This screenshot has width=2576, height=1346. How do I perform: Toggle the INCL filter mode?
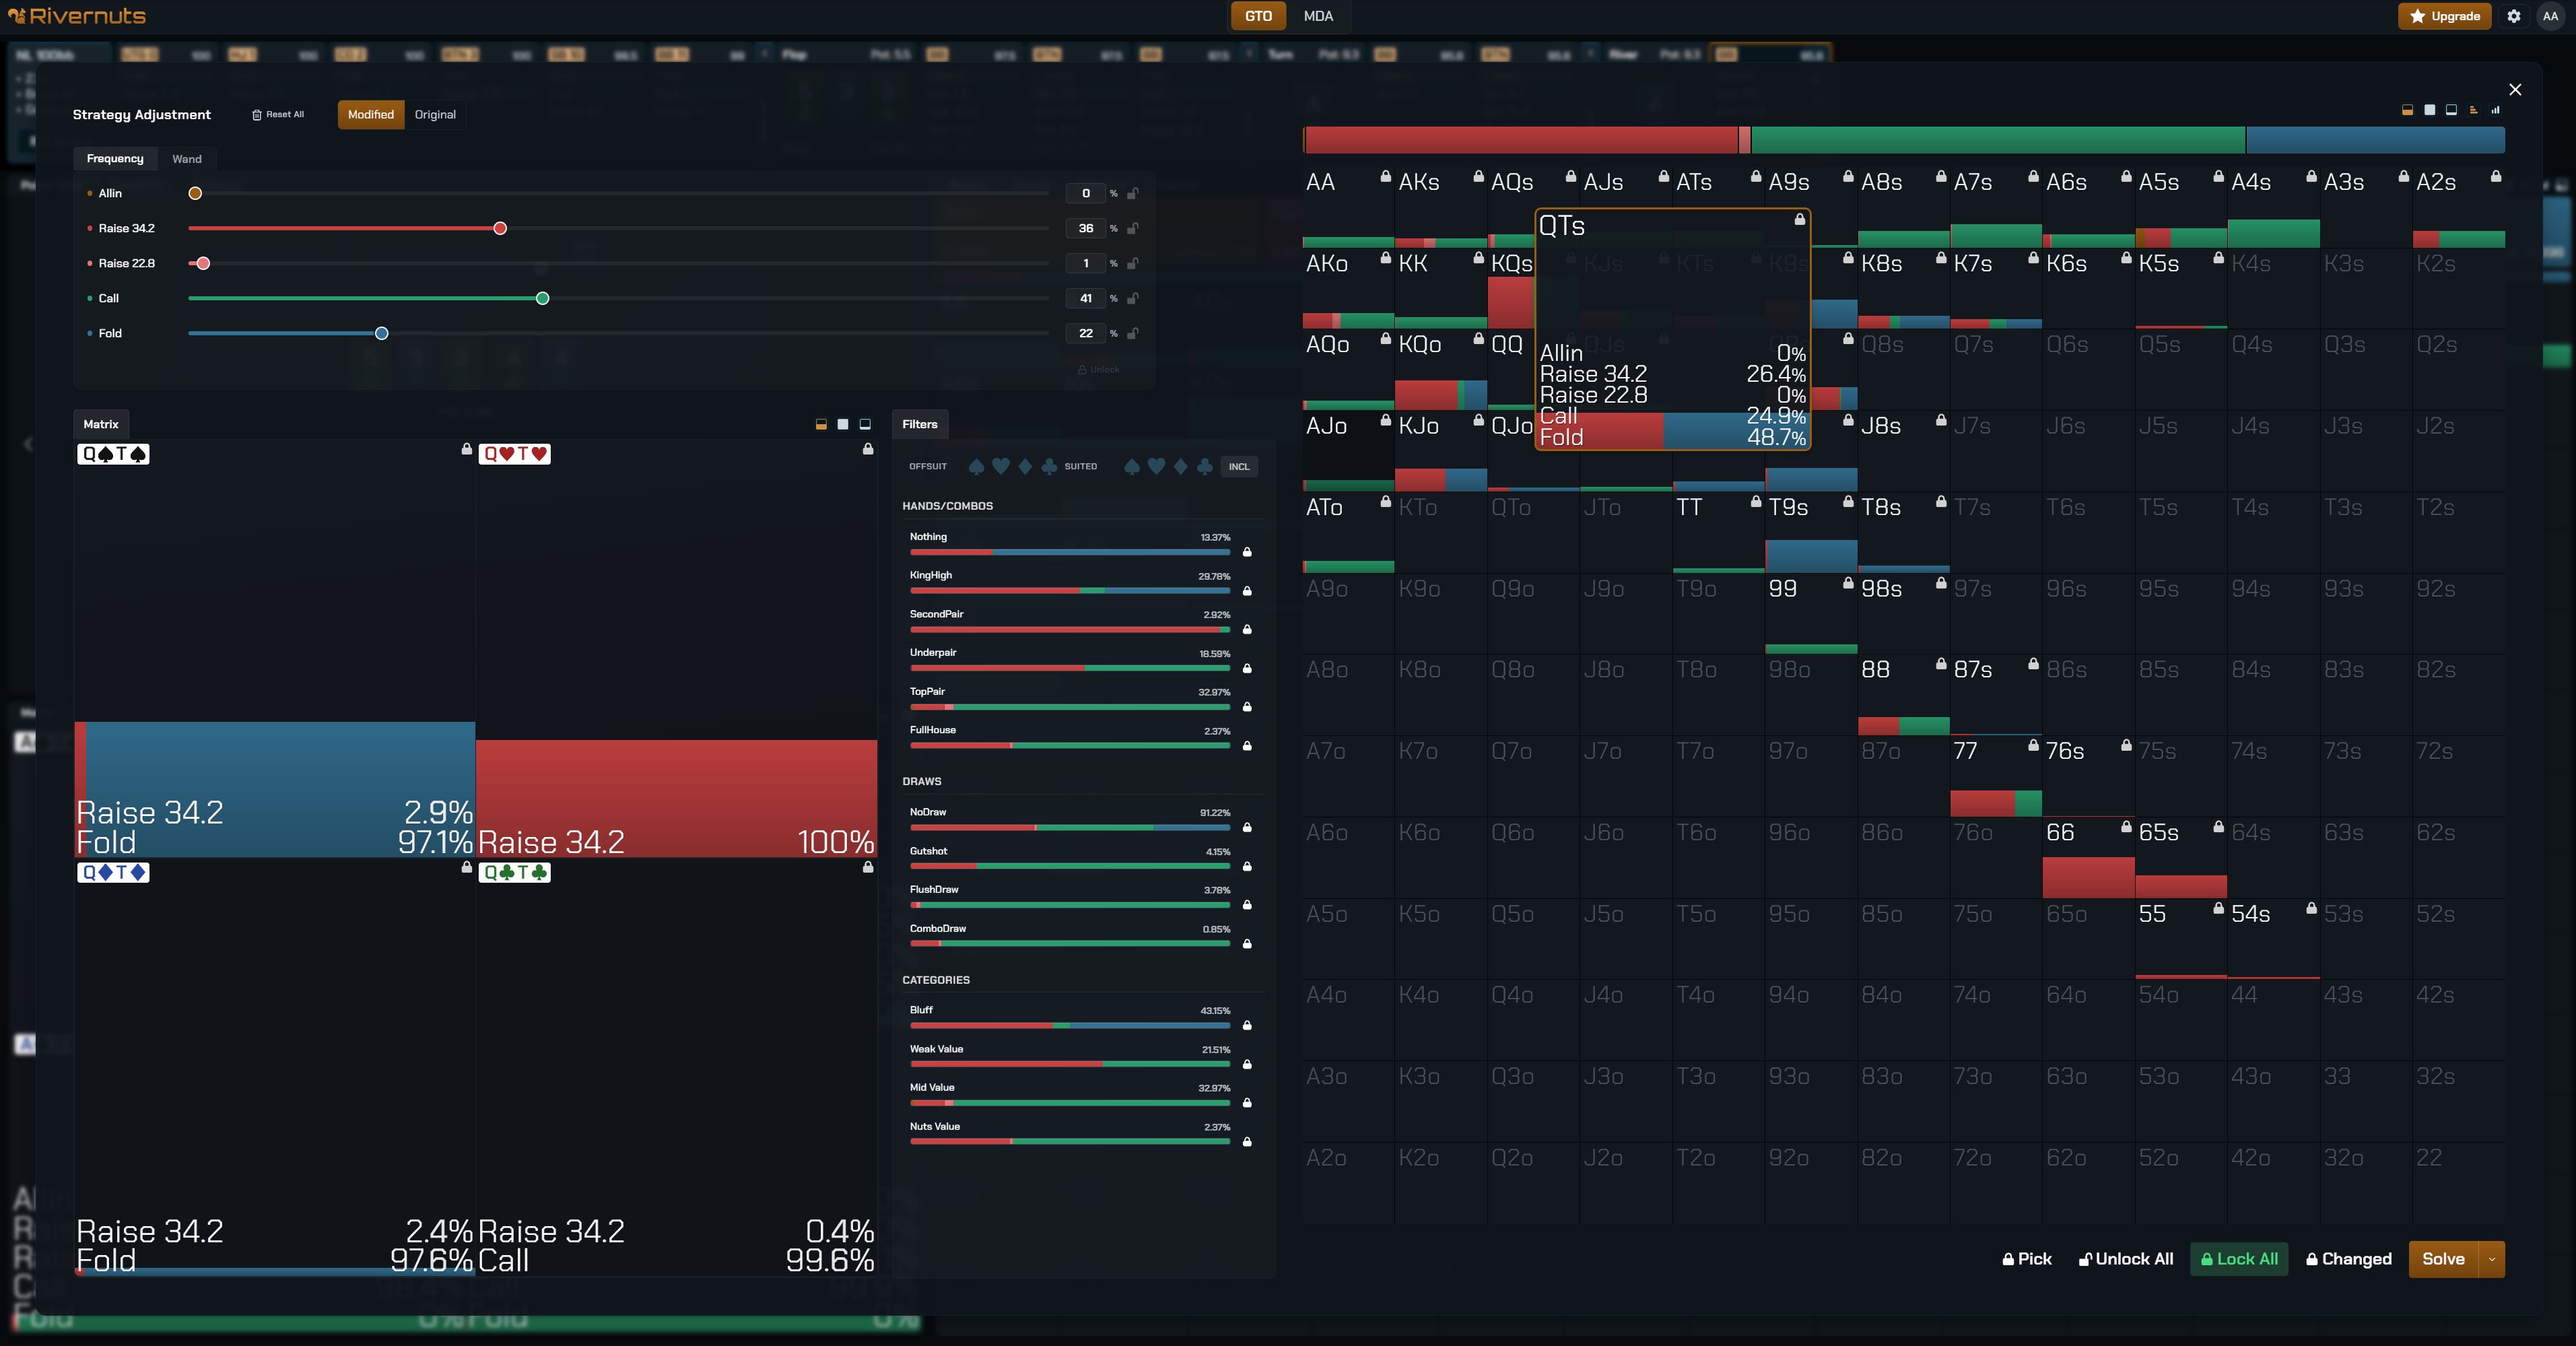pos(1238,466)
